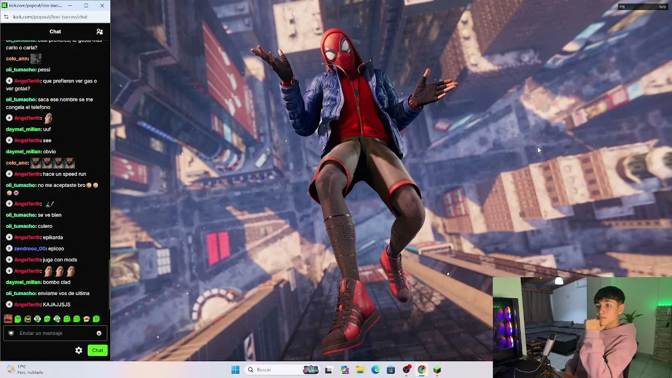Open File Explorer from the taskbar
This screenshot has height=378, width=672.
(x=360, y=370)
